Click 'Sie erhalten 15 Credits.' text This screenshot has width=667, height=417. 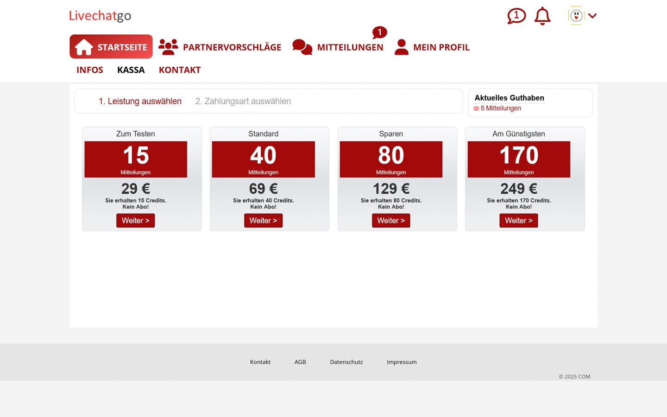coord(136,201)
